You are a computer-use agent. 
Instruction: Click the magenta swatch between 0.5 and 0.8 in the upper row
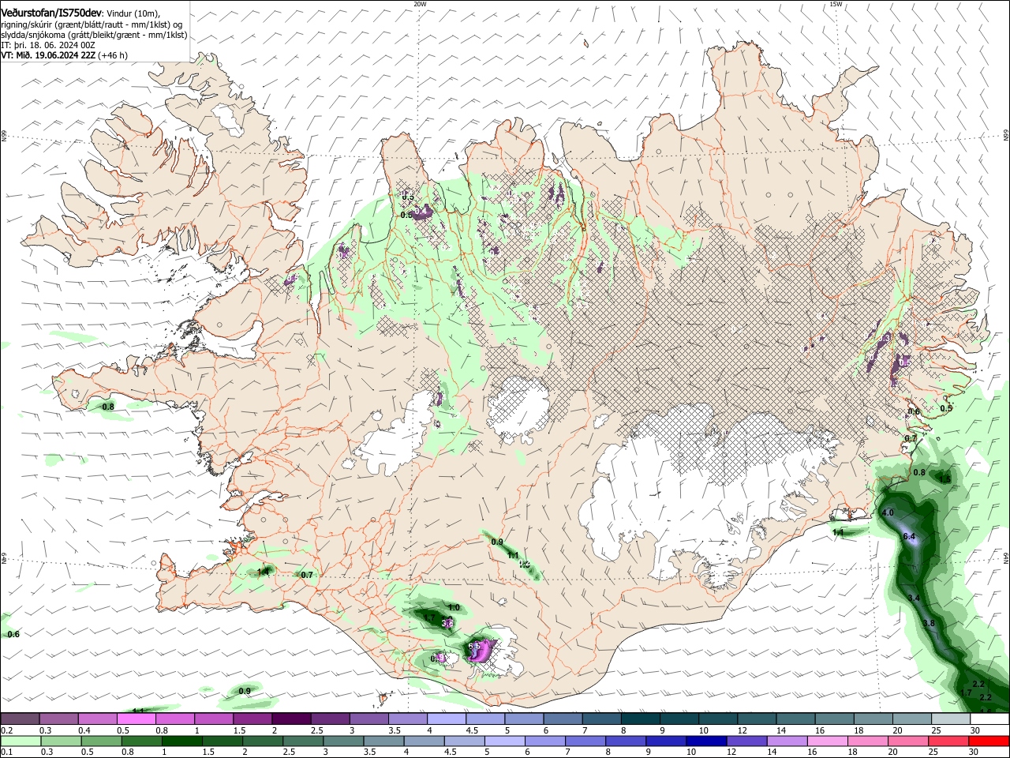137,719
